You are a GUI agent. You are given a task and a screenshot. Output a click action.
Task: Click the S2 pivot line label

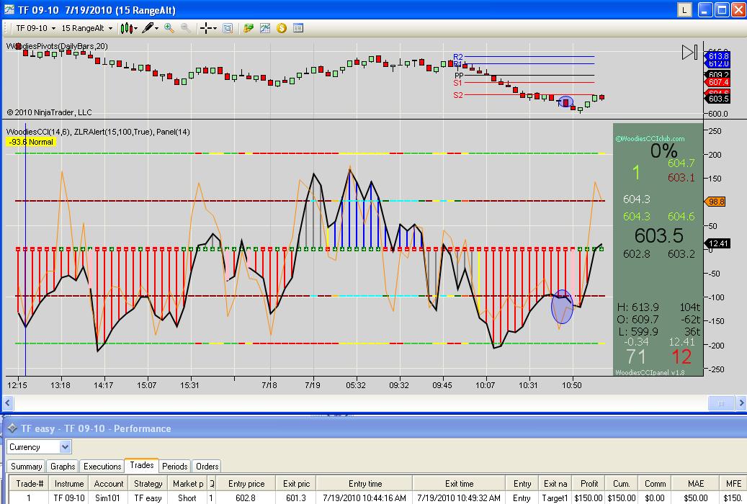coord(458,95)
